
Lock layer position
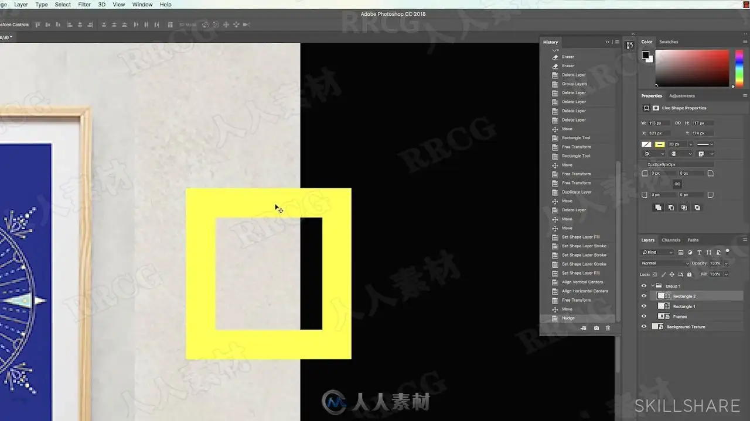[x=671, y=274]
